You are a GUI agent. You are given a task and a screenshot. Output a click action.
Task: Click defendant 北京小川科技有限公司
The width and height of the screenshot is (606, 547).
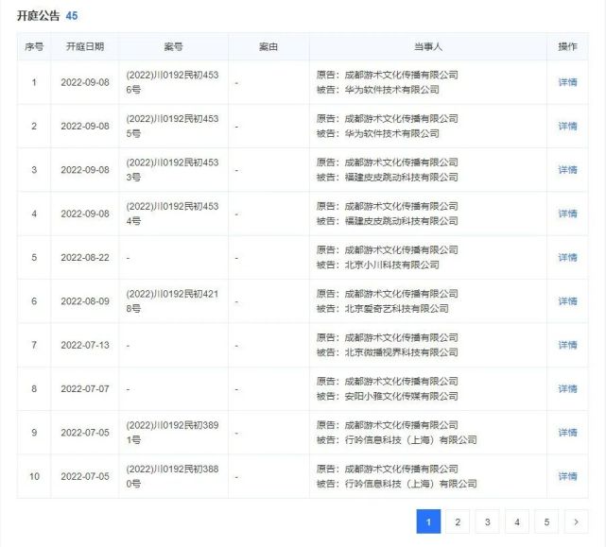tap(392, 265)
